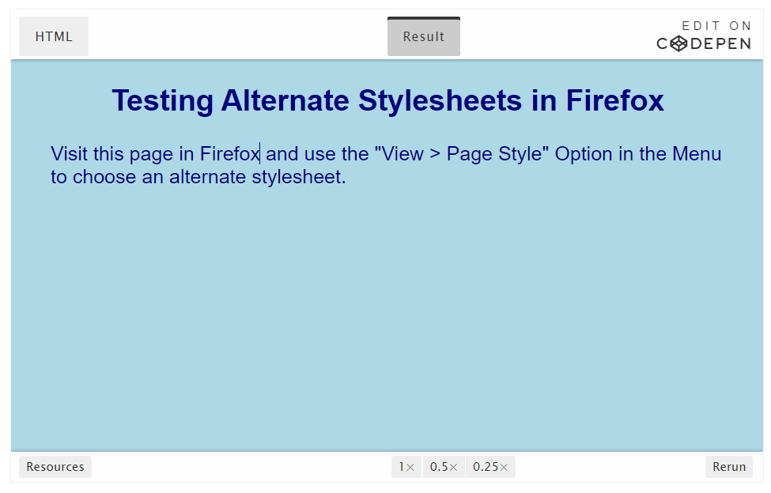Click the word Option in the paragraph
The width and height of the screenshot is (771, 493).
[x=584, y=154]
